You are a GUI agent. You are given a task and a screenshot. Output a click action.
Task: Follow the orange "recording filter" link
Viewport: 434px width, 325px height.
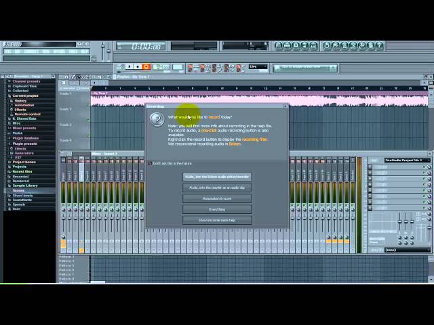coord(254,139)
